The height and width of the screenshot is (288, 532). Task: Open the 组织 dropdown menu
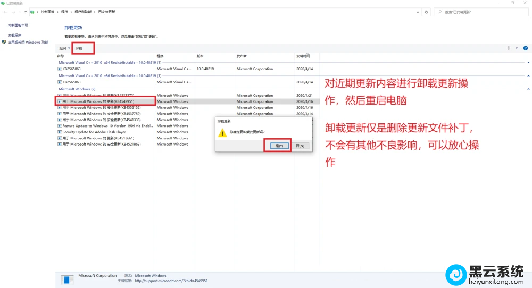point(64,48)
